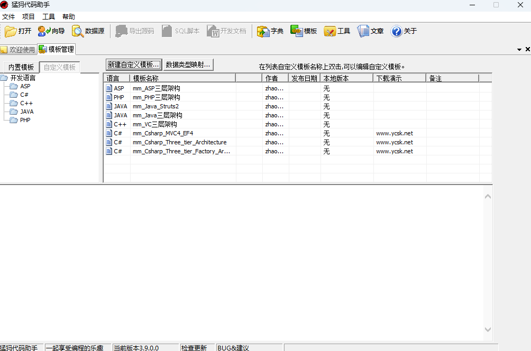Click 当前版本3.9.0.0 status bar entry

136,348
